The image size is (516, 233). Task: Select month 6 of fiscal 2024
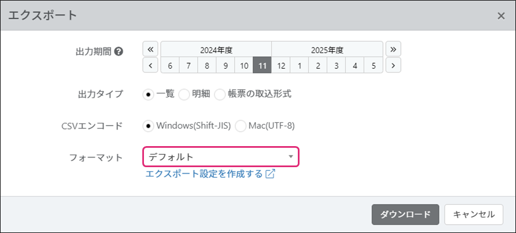(x=170, y=65)
